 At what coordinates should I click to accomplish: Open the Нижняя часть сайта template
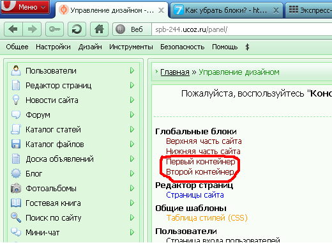tap(203, 152)
